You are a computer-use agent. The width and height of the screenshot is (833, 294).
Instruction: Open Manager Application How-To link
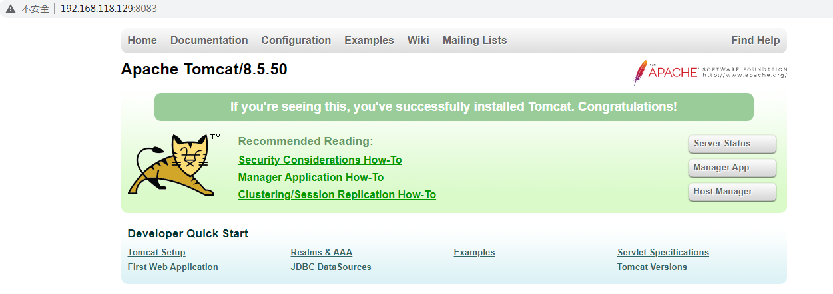coord(311,178)
